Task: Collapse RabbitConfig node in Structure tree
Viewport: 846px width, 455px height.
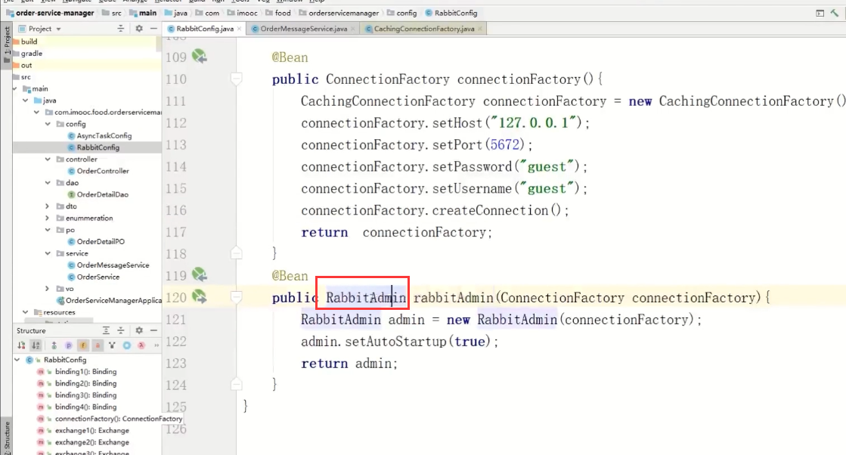Action: tap(17, 360)
